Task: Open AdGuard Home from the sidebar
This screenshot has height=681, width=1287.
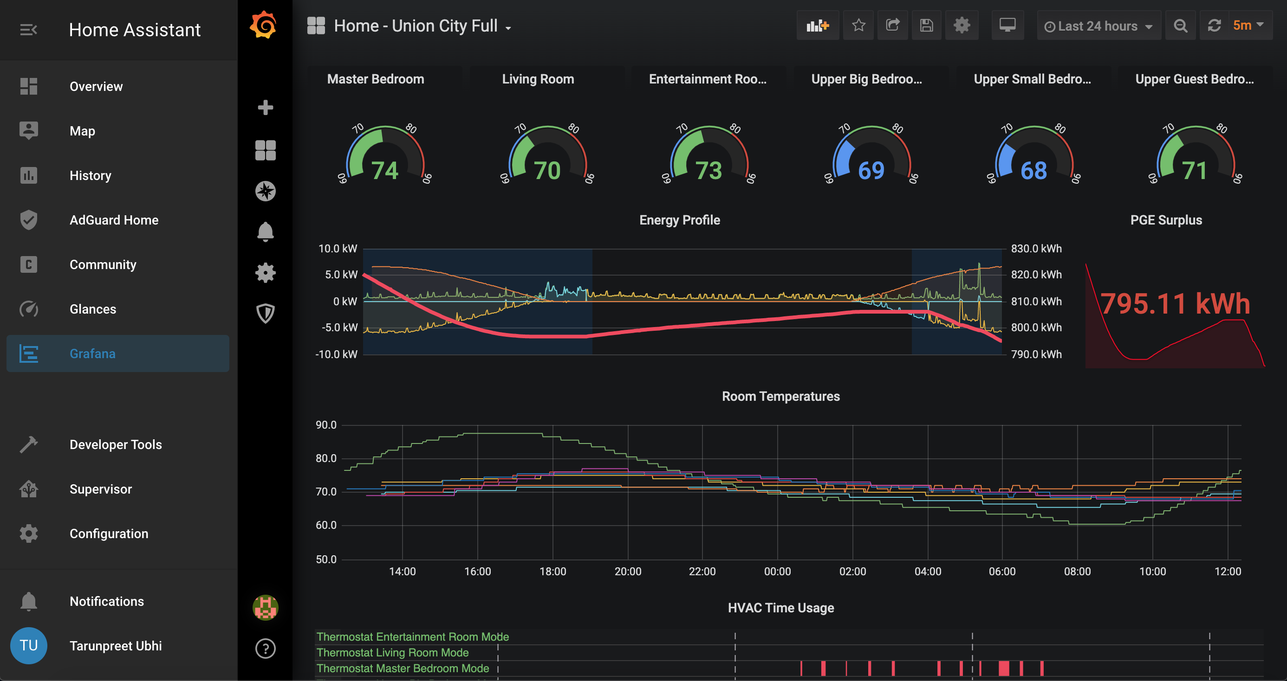Action: coord(113,220)
